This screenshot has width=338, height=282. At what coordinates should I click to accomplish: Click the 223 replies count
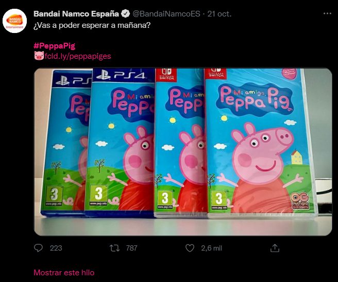pyautogui.click(x=56, y=248)
